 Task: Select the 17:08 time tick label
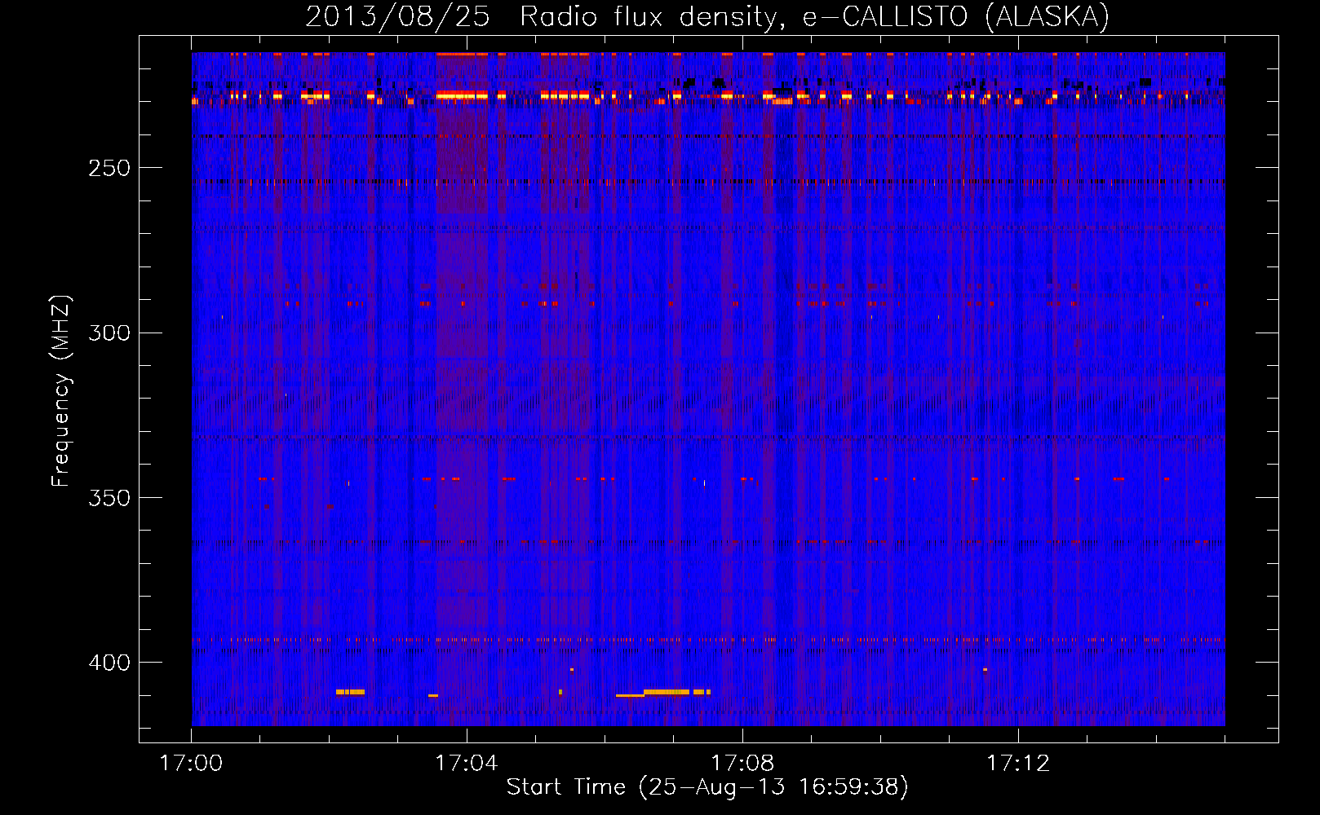pos(742,764)
